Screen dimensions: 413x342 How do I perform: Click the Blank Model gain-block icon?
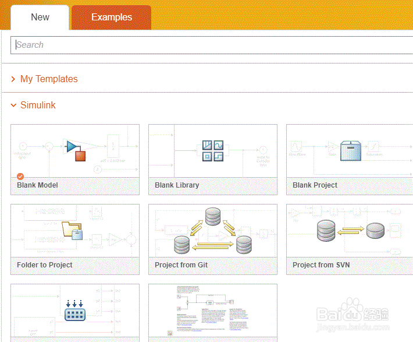point(76,150)
